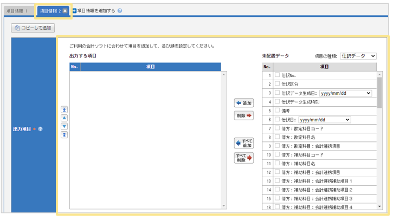This screenshot has width=393, height=220.
Task: Click the plus icon to add 項目情報
Action: click(75, 10)
